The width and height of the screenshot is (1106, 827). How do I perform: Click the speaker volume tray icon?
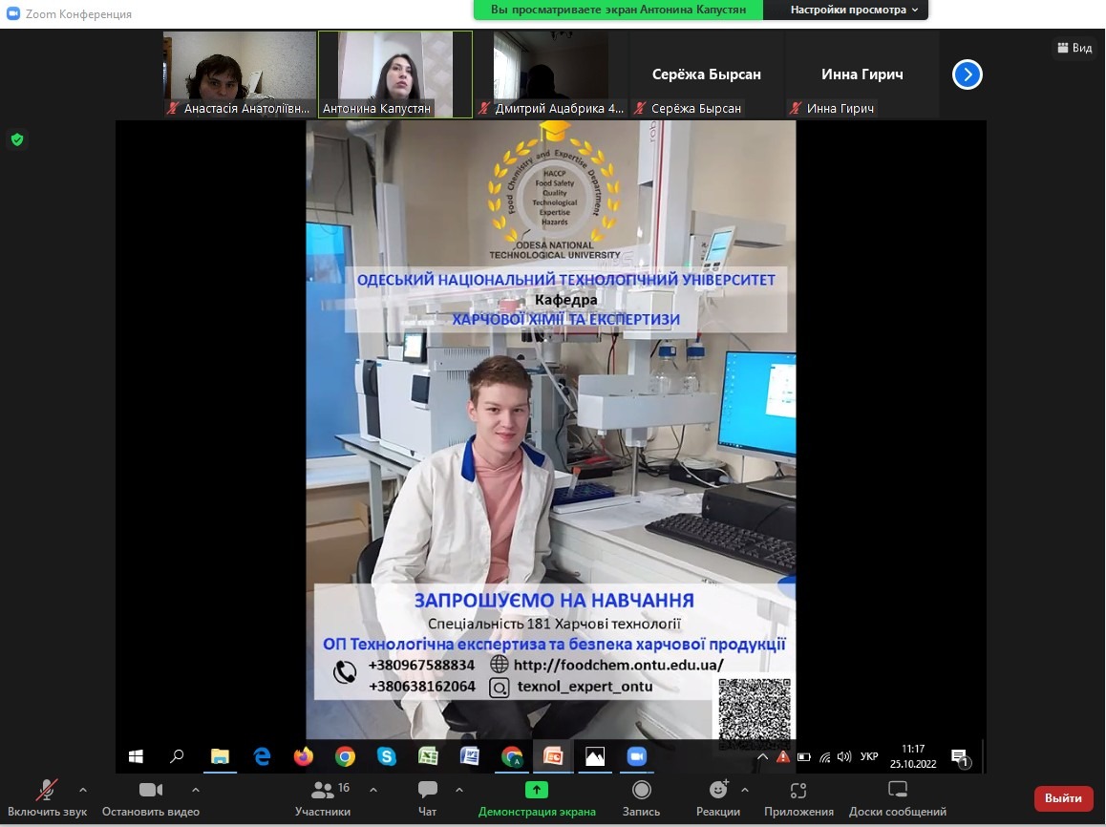[843, 756]
